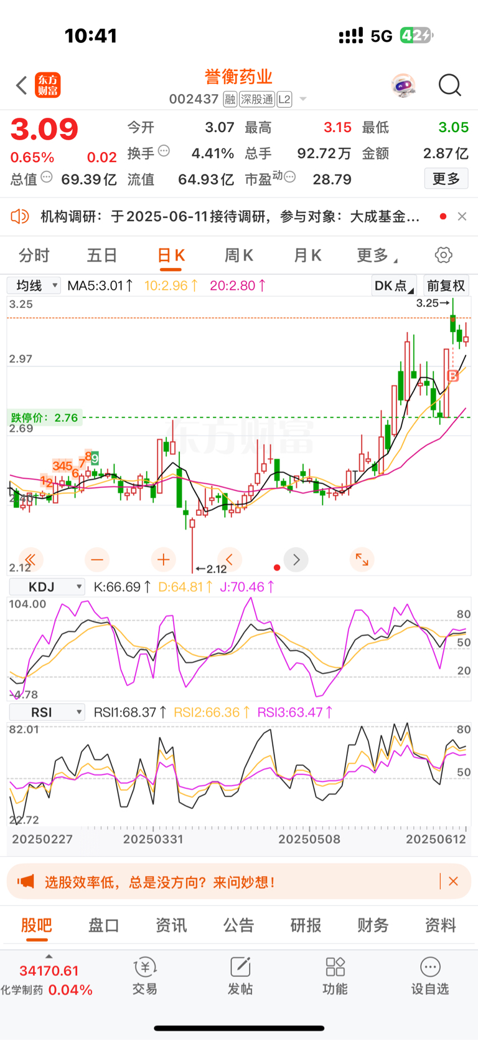Zoom out chart with minus button
This screenshot has height=1040, width=478.
(97, 560)
